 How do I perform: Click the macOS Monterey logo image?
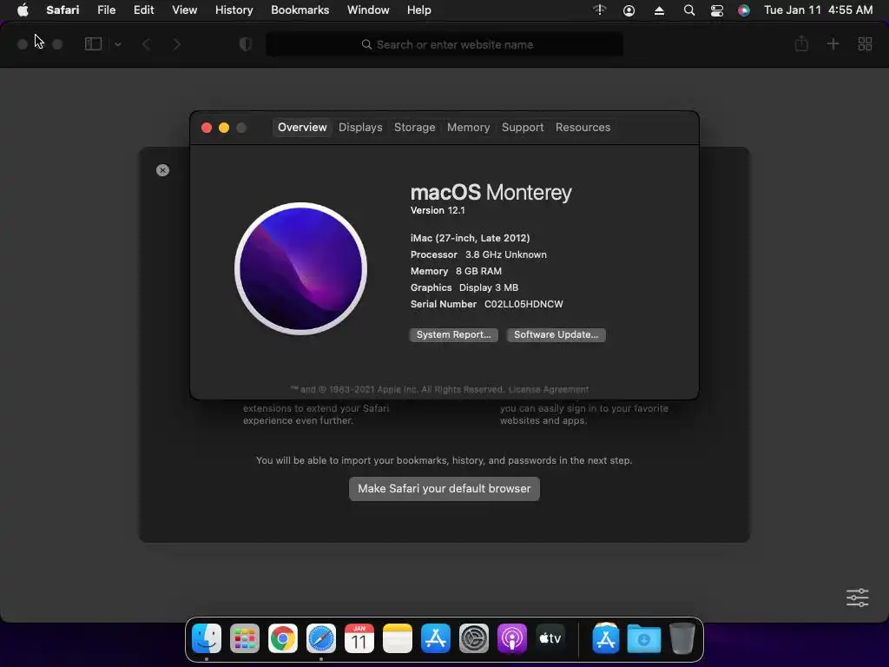[300, 269]
